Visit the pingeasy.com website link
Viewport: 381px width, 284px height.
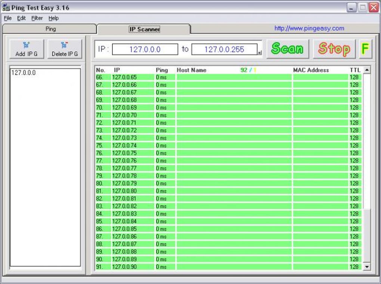tap(309, 28)
